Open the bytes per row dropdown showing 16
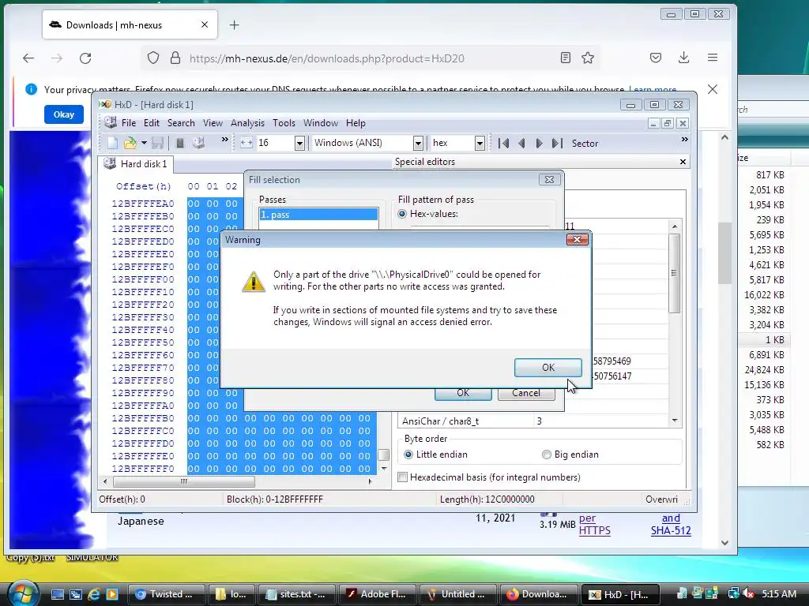Screen dimensions: 809x606 click(x=299, y=144)
